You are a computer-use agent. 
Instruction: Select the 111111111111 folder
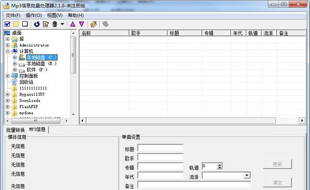(33, 88)
